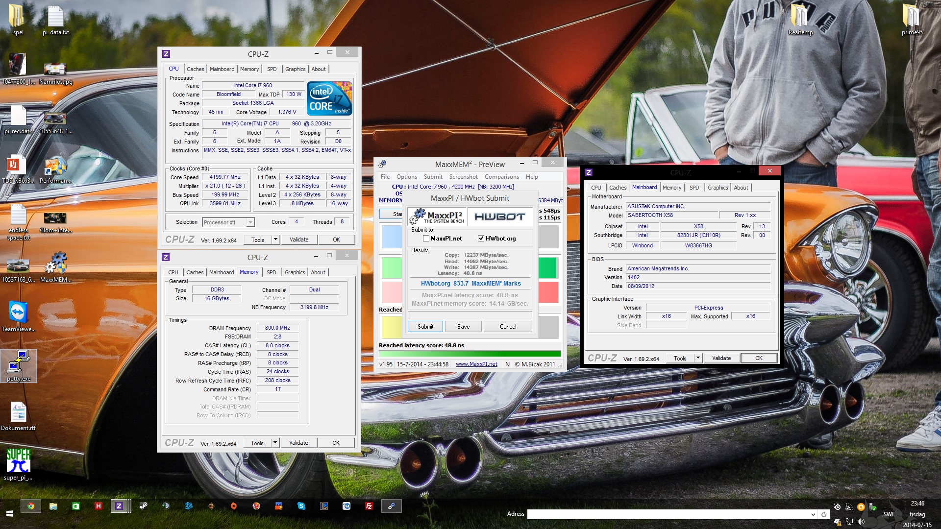Open the www.MaxxPI.net link

coord(476,364)
